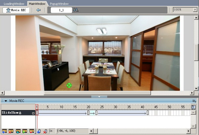Viewport: 199px width, 135px height.
Task: Click the Movie REC toolbar button
Action: pyautogui.click(x=16, y=10)
